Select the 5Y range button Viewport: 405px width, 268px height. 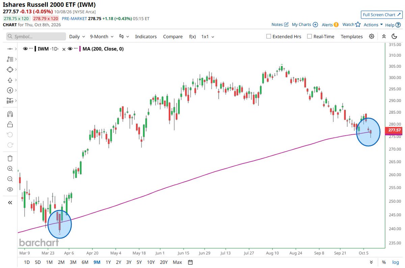click(x=139, y=262)
